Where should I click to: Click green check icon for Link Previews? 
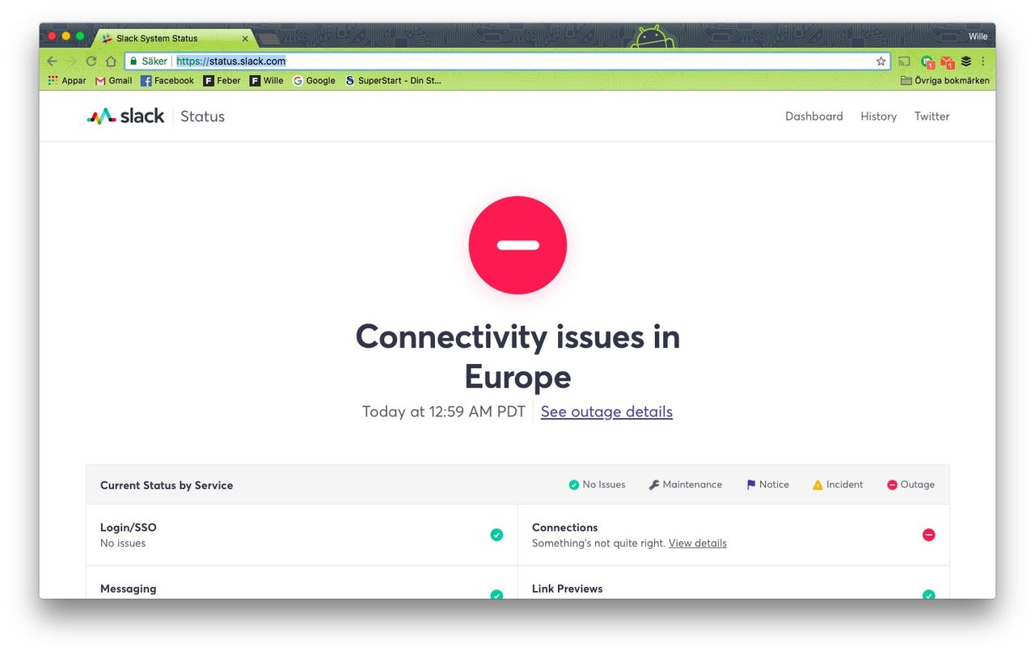pyautogui.click(x=928, y=595)
